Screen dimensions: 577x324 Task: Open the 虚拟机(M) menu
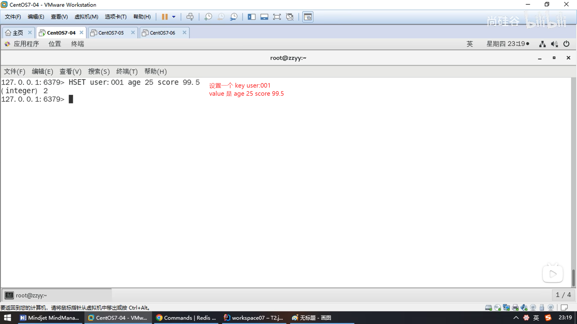tap(86, 17)
